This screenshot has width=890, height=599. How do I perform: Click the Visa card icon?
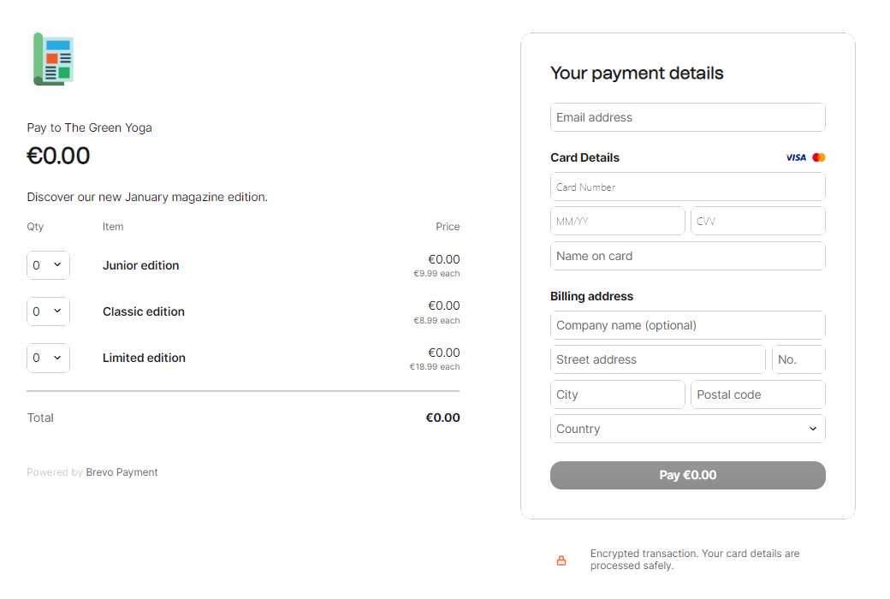click(x=795, y=157)
